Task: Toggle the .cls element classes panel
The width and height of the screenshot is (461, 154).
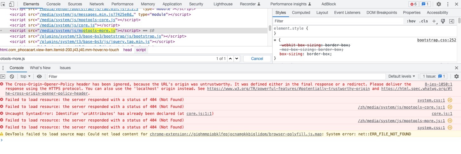Action: tap(423, 21)
